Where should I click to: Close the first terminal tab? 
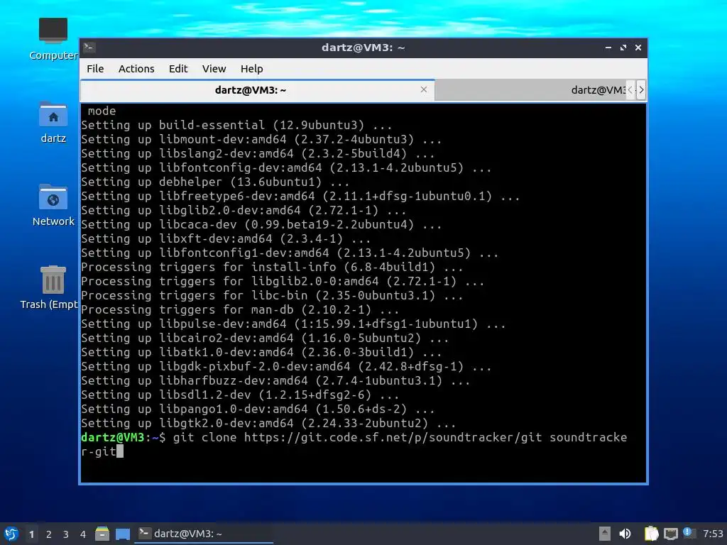tap(424, 89)
